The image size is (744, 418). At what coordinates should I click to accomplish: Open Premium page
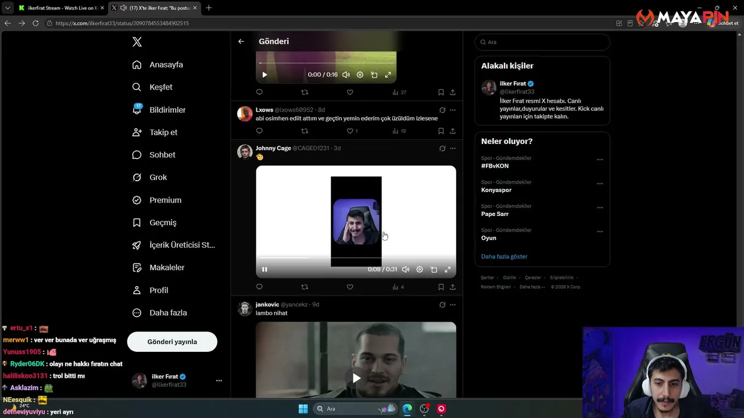pyautogui.click(x=157, y=200)
